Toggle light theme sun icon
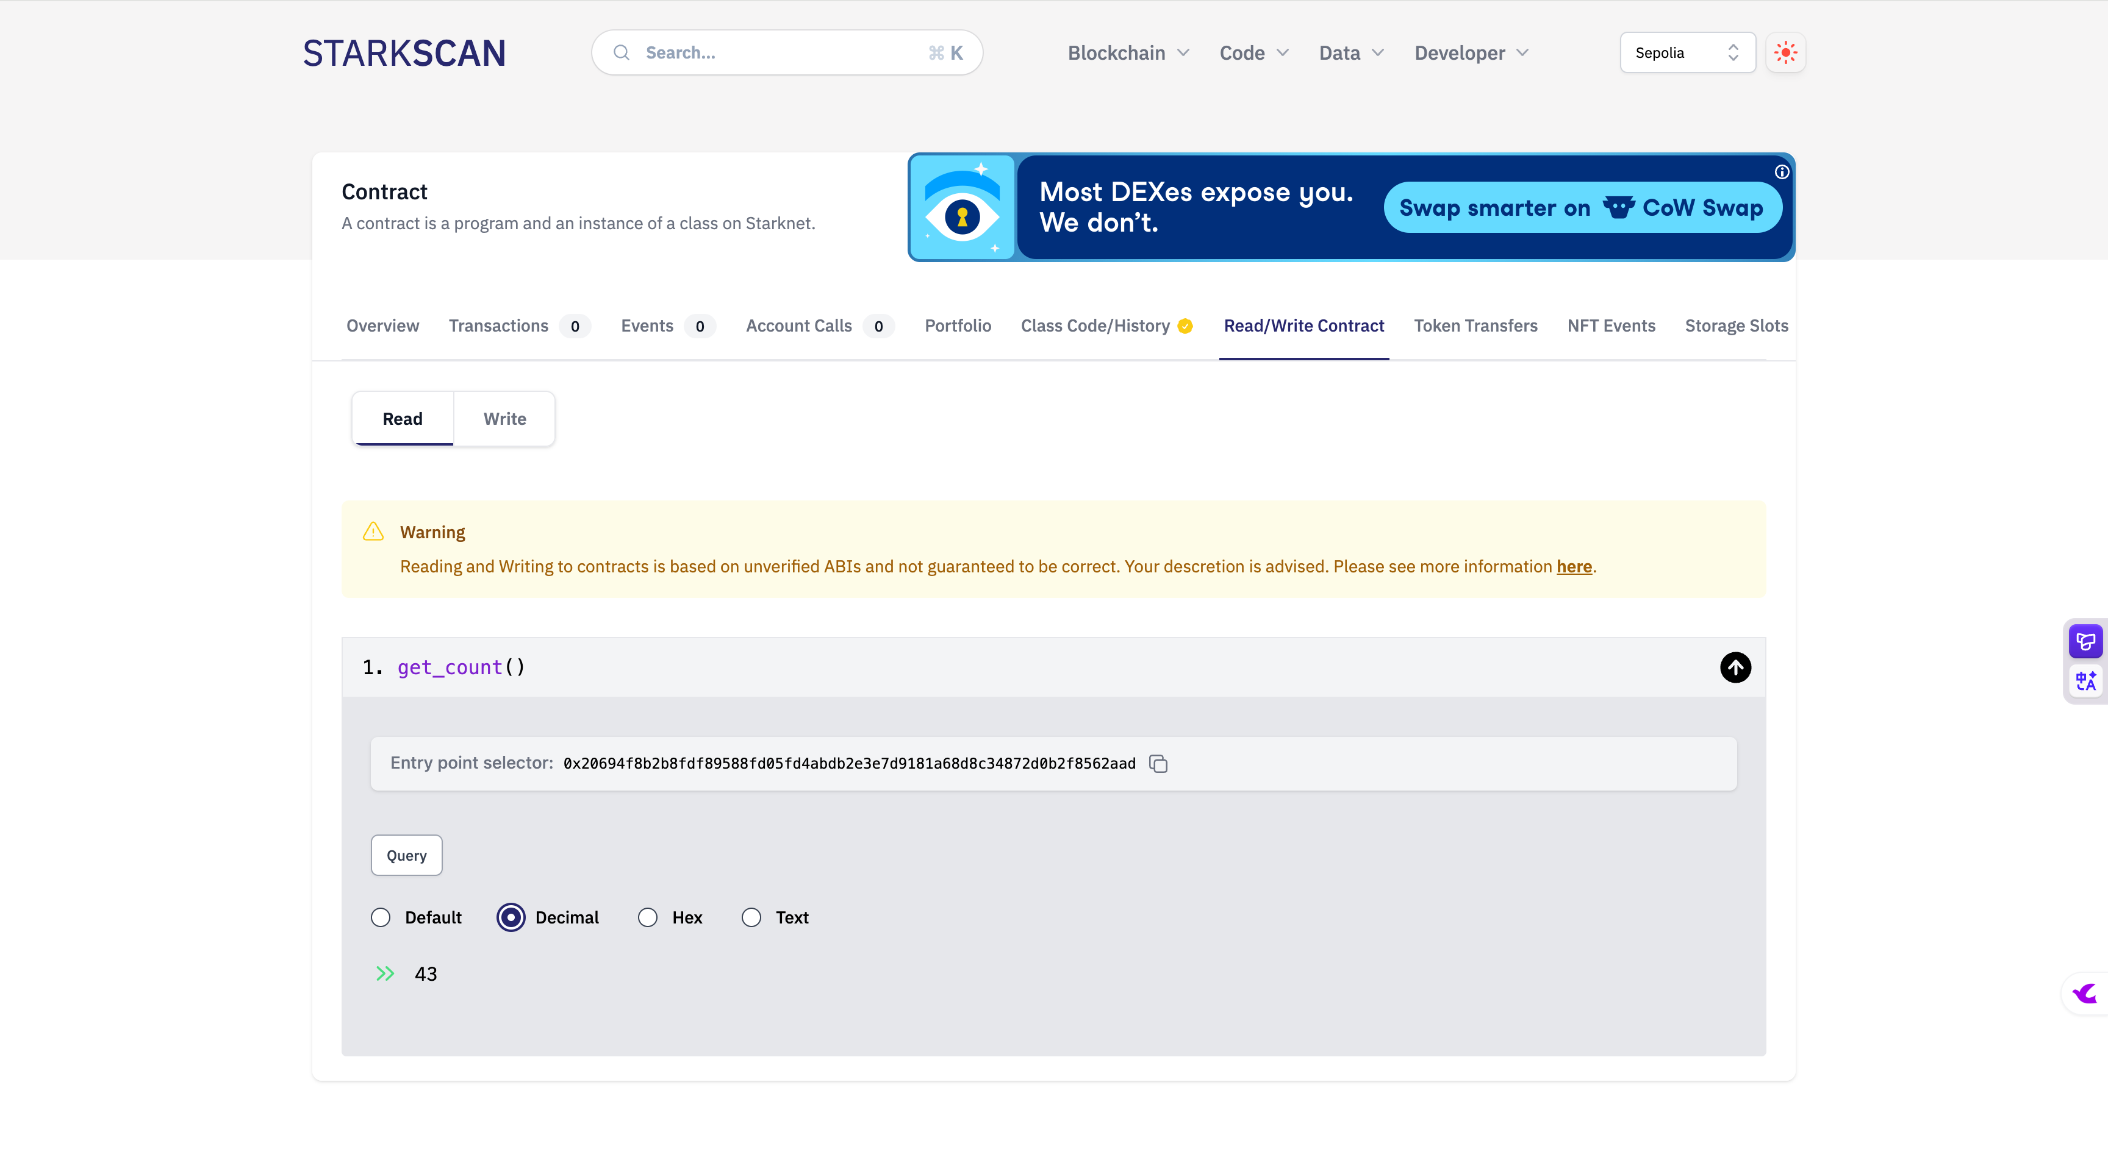This screenshot has width=2108, height=1174. coord(1785,52)
